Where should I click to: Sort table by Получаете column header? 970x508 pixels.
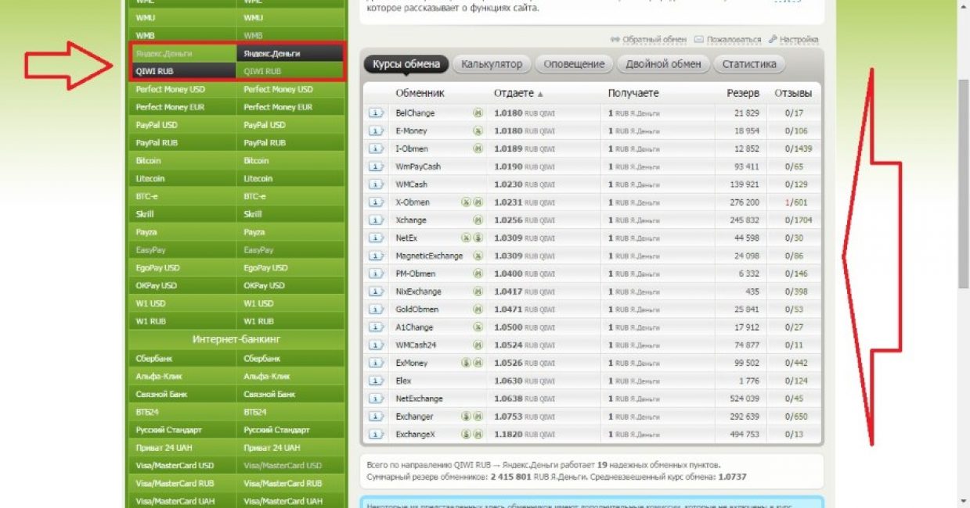633,93
